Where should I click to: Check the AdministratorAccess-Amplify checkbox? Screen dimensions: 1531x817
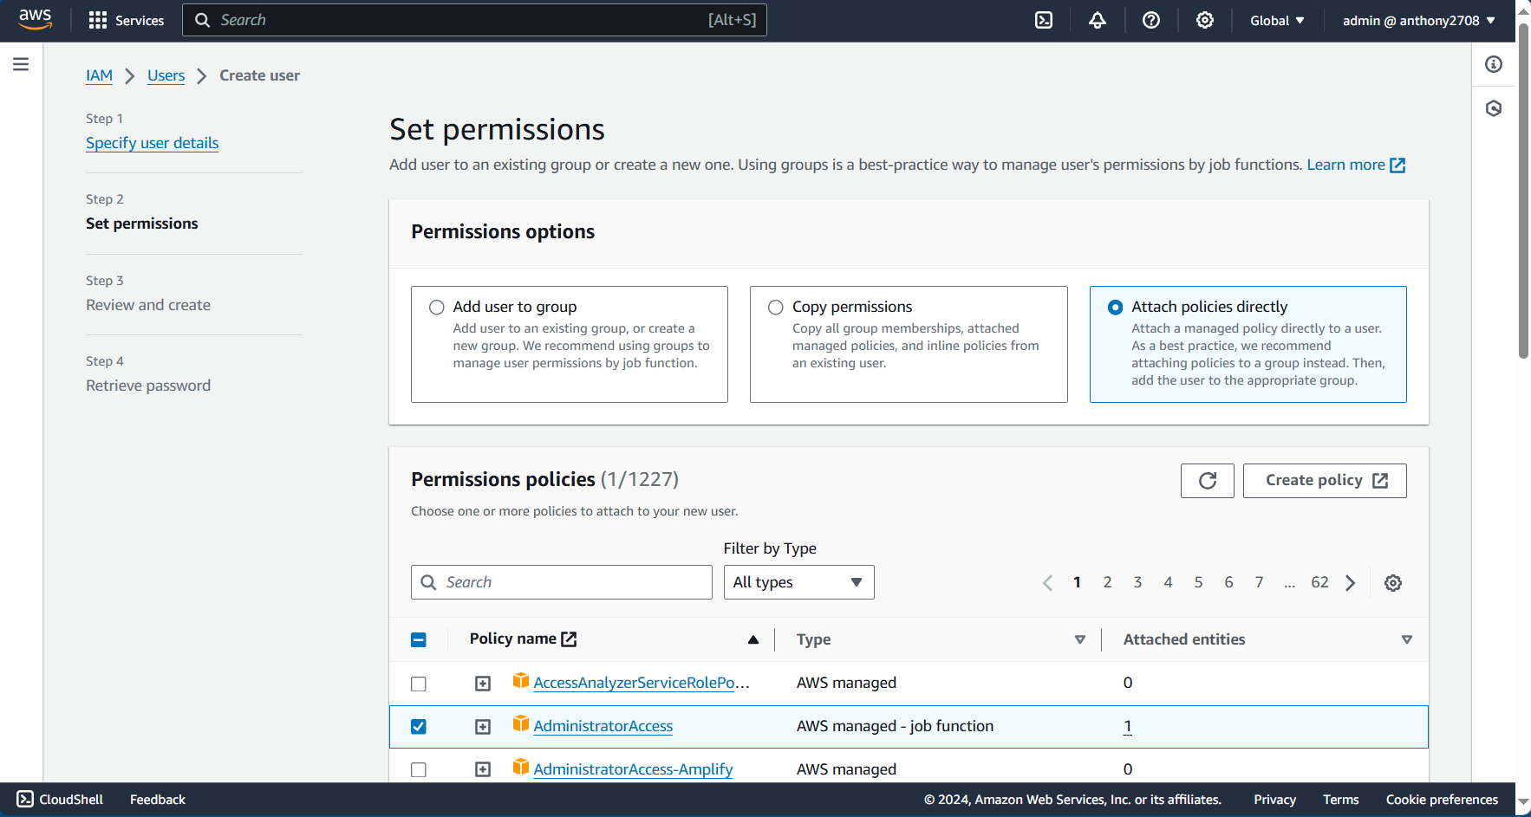click(419, 769)
